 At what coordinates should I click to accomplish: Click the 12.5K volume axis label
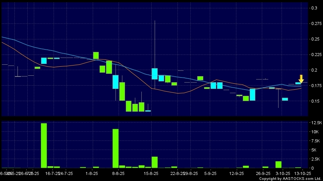click(317, 123)
